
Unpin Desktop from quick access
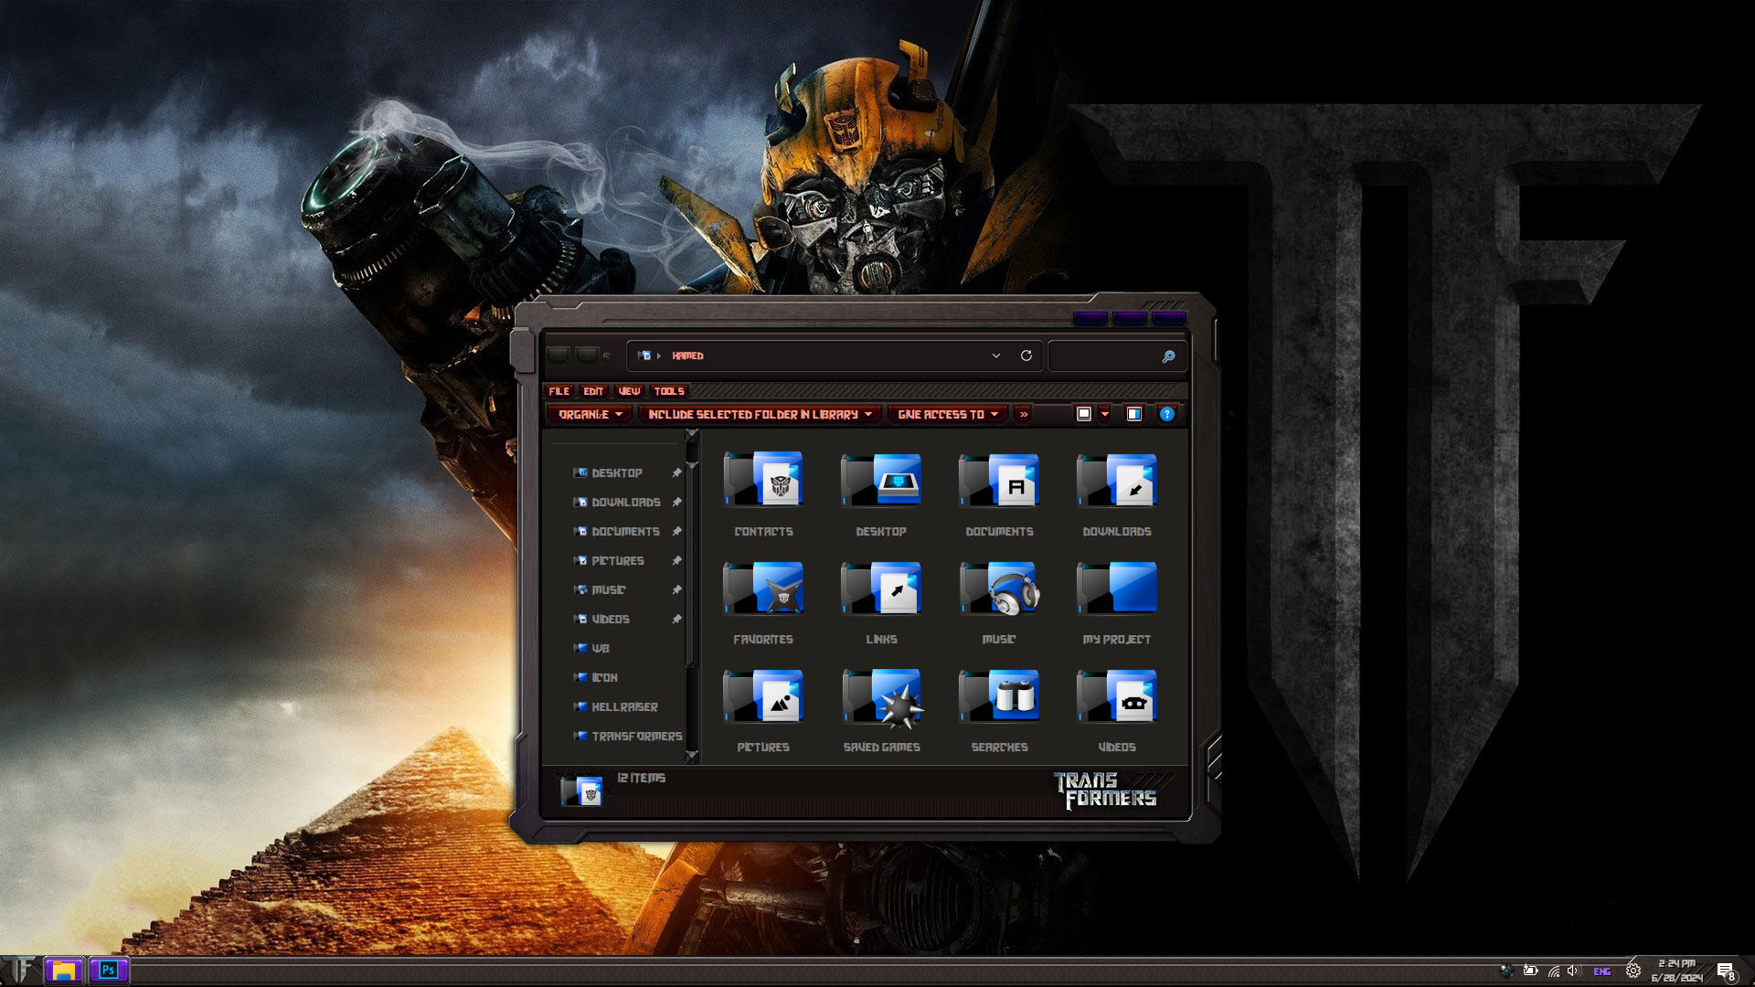point(676,472)
